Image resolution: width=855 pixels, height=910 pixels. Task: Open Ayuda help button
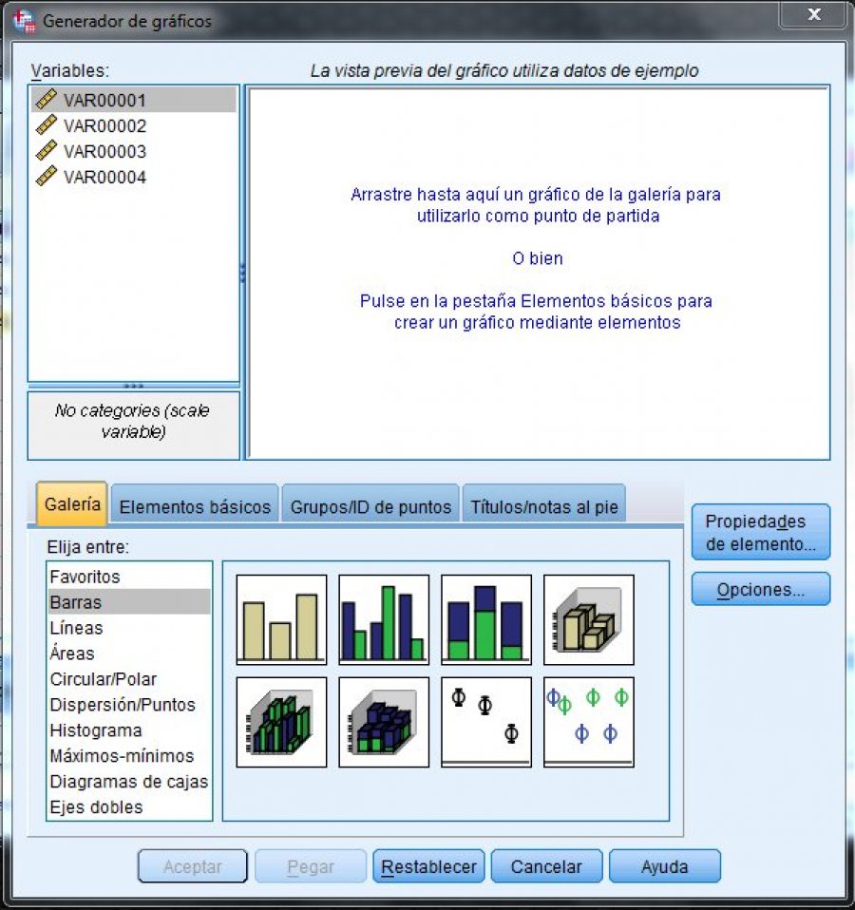tap(665, 866)
